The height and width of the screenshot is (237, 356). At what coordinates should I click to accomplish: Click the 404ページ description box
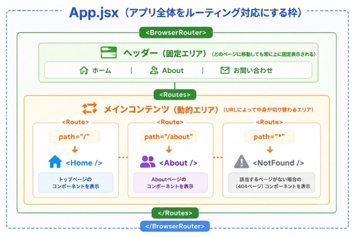tap(272, 183)
